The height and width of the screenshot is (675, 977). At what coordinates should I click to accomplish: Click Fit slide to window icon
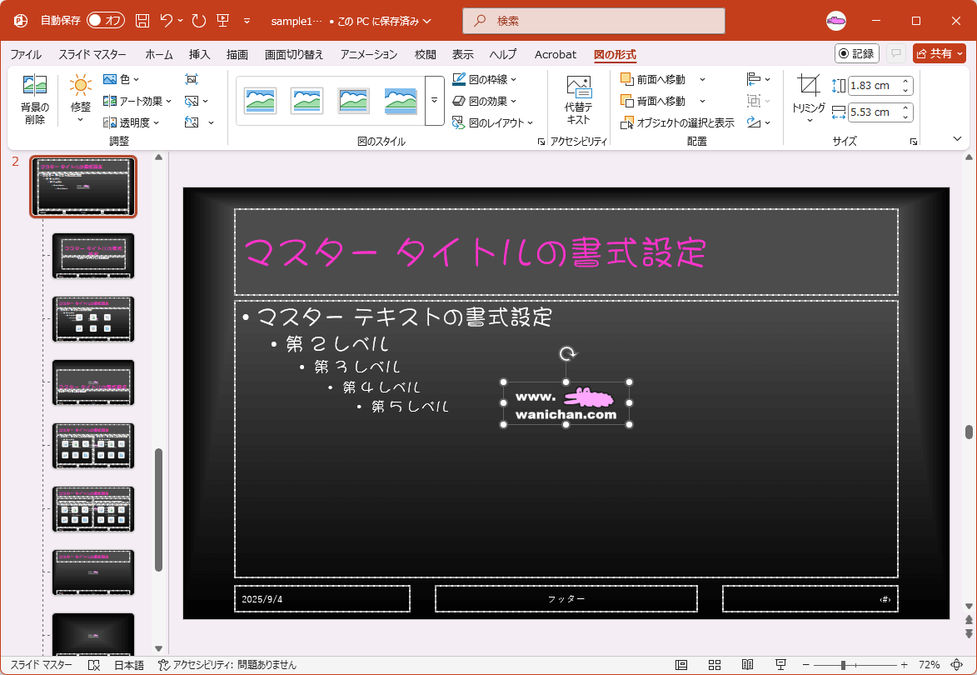pyautogui.click(x=956, y=665)
